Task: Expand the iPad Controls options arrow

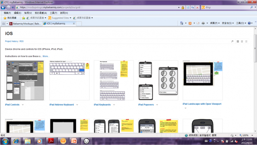Action: [x=23, y=105]
